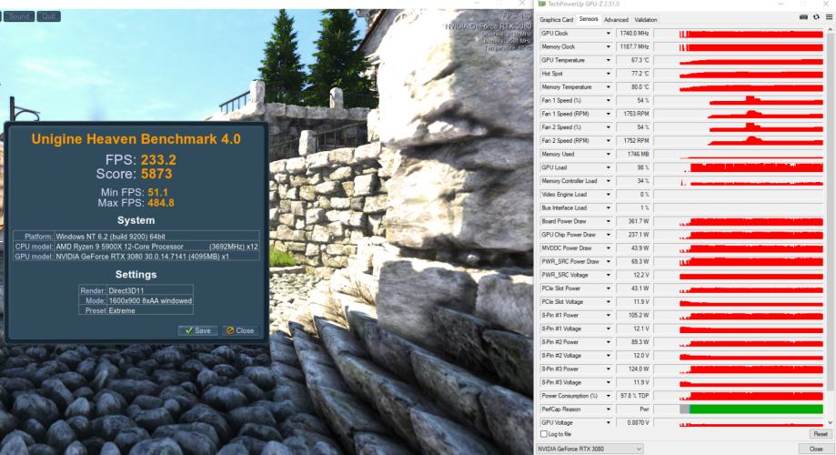836x455 pixels.
Task: Click the 1753 RPM Fan 1 value
Action: (x=633, y=114)
